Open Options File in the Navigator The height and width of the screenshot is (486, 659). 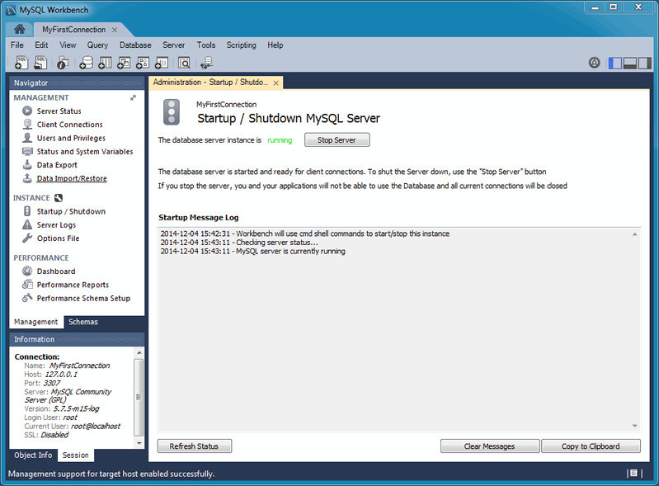58,238
